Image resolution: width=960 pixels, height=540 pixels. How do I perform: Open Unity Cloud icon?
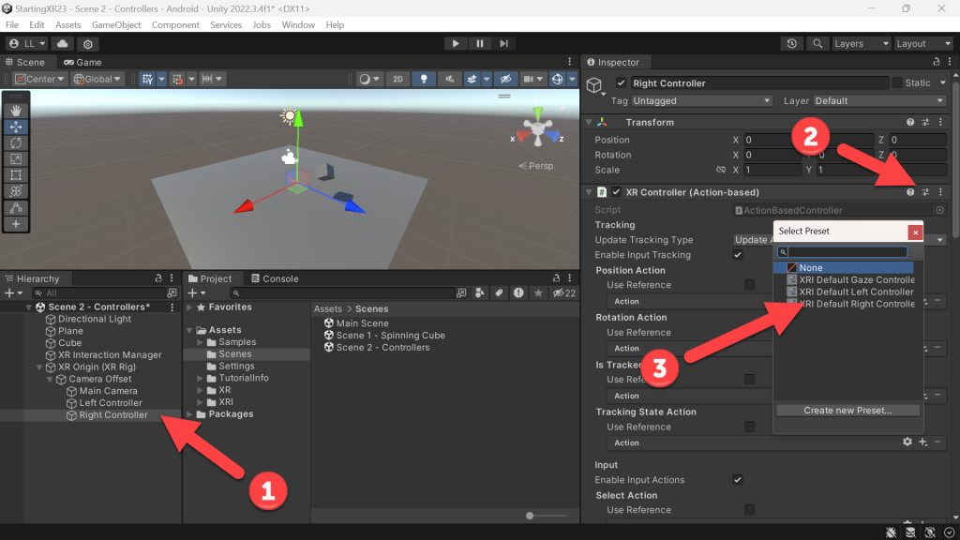coord(63,43)
